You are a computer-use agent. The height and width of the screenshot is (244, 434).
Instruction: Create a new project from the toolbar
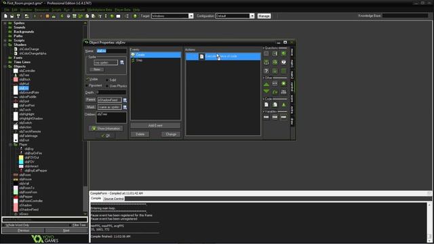(5, 16)
